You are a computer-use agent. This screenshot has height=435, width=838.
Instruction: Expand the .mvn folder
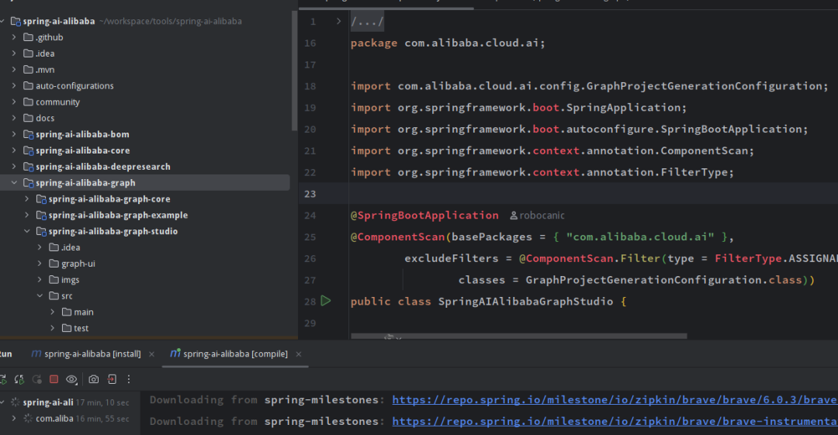pos(14,70)
